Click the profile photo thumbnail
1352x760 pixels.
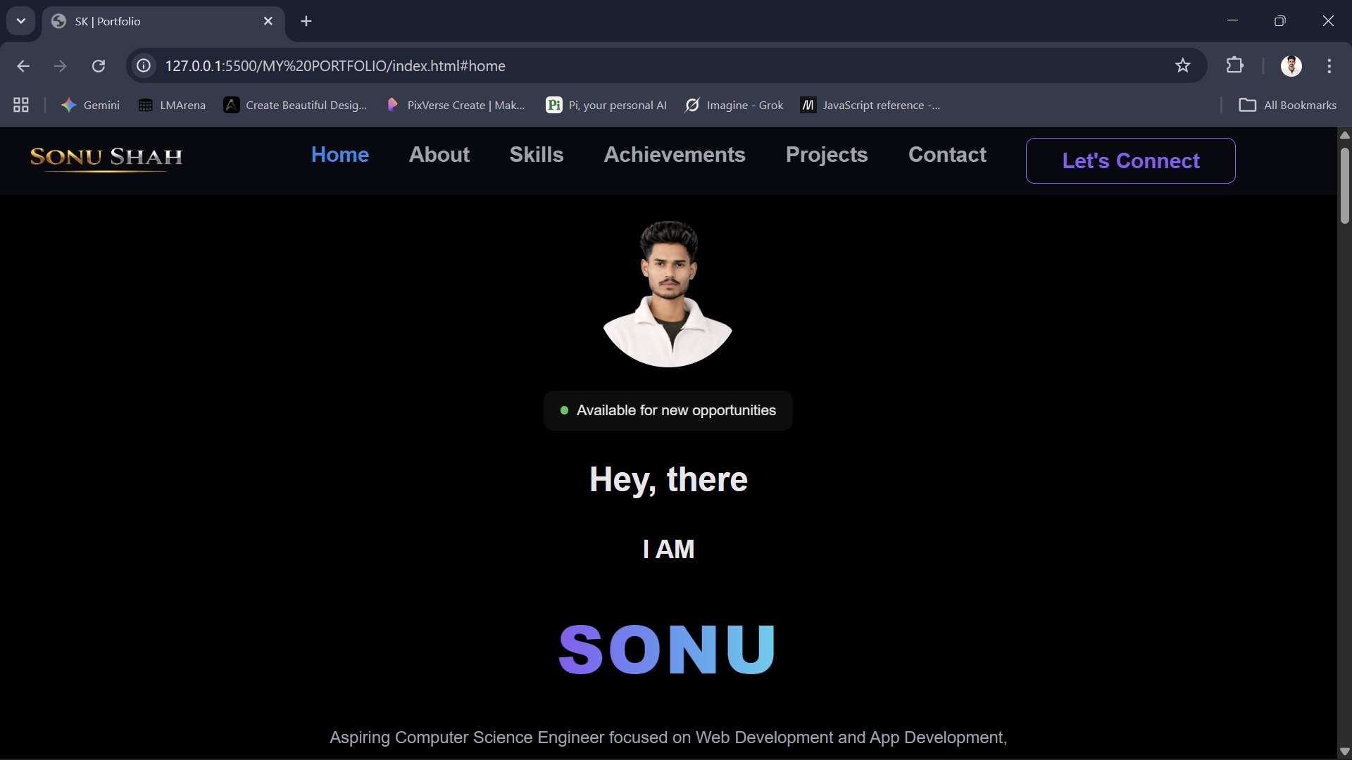[668, 294]
